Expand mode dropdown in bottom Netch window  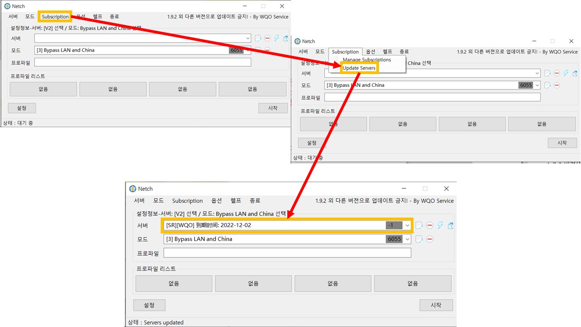pyautogui.click(x=408, y=239)
